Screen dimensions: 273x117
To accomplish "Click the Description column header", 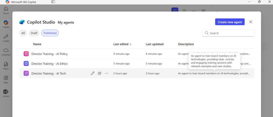I will tap(186, 44).
